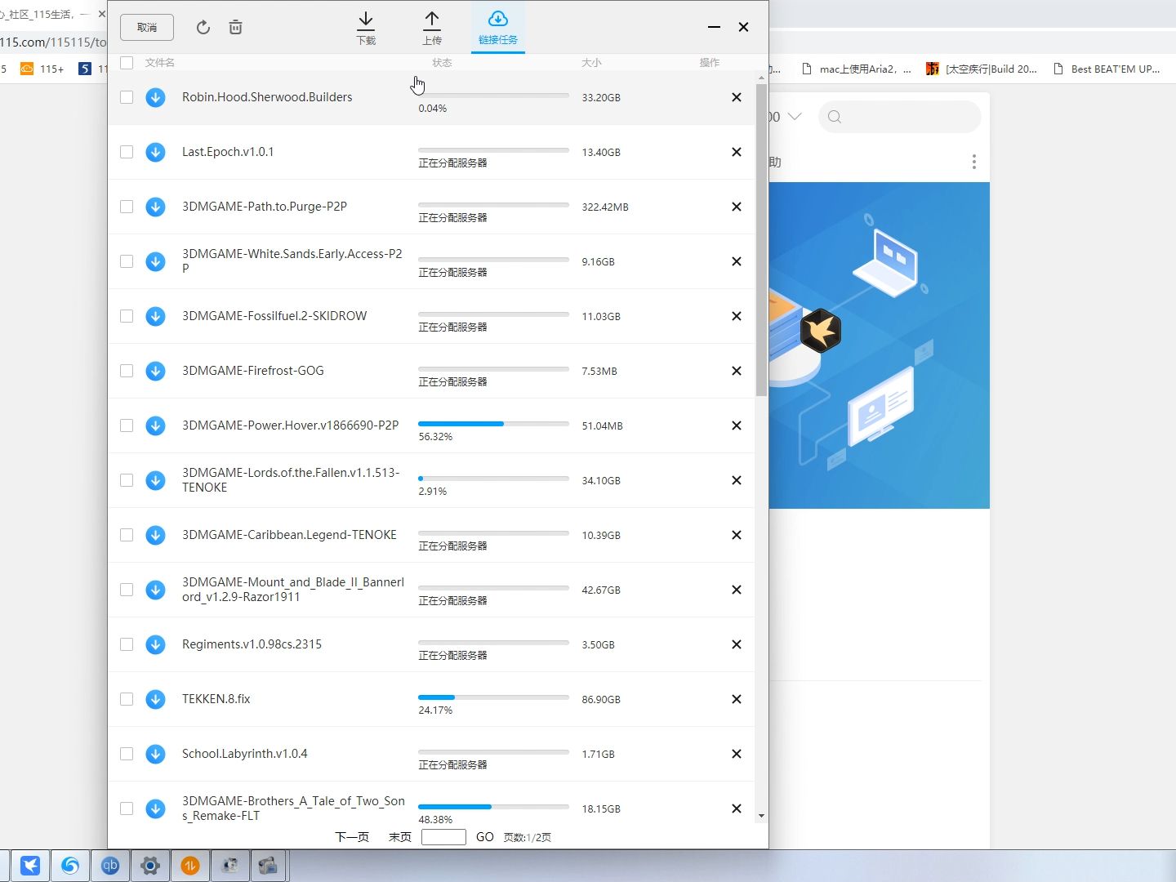
Task: Open the 115+ bookmark
Action: point(42,69)
